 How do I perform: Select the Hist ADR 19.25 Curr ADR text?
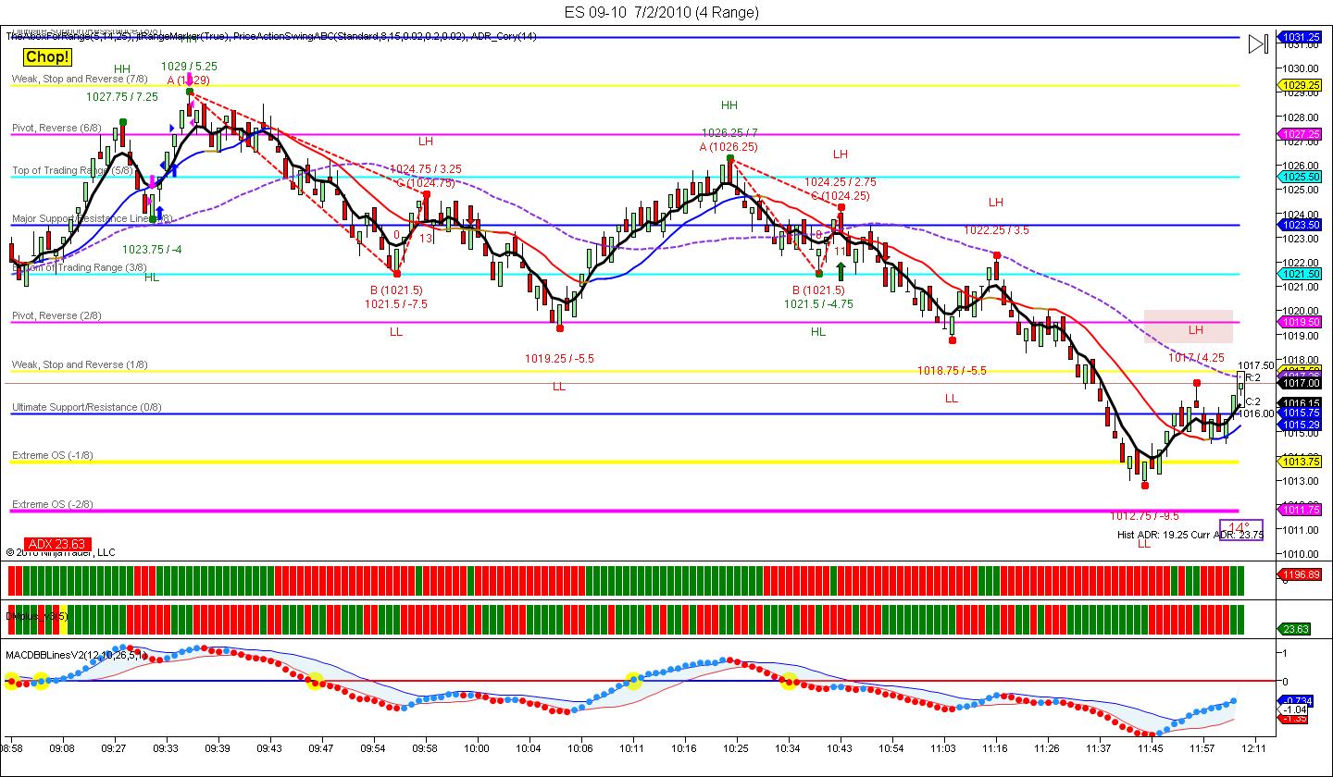coord(1190,535)
